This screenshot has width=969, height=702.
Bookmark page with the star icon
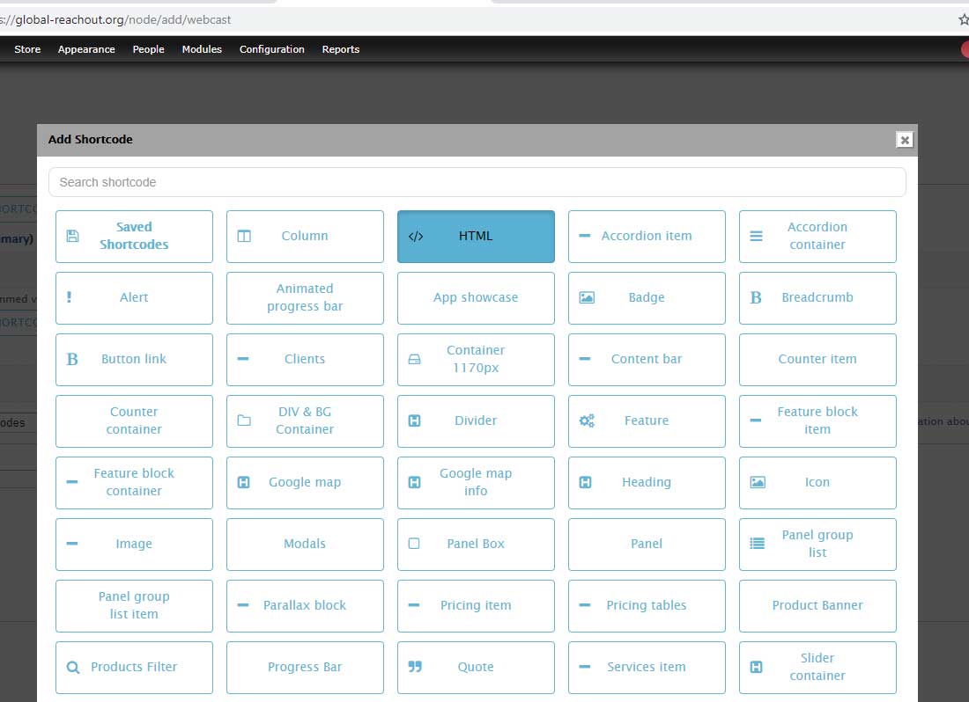pyautogui.click(x=964, y=19)
